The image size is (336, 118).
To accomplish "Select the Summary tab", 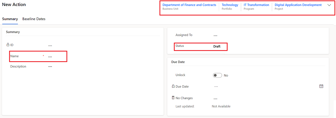I will coord(10,19).
